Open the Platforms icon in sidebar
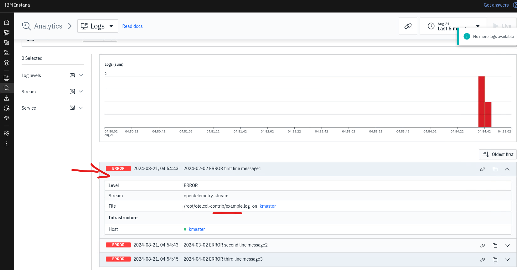The height and width of the screenshot is (270, 517). click(7, 53)
